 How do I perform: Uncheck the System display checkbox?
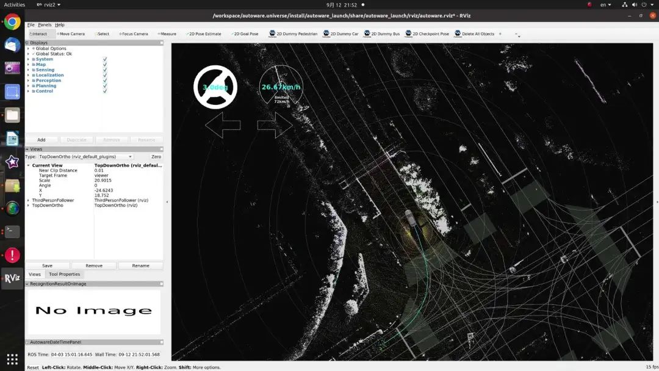[x=105, y=59]
